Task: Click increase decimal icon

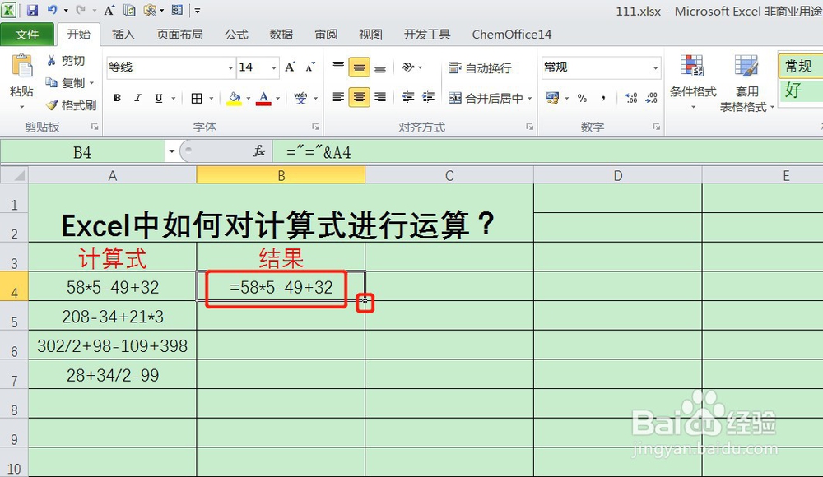Action: (x=631, y=98)
